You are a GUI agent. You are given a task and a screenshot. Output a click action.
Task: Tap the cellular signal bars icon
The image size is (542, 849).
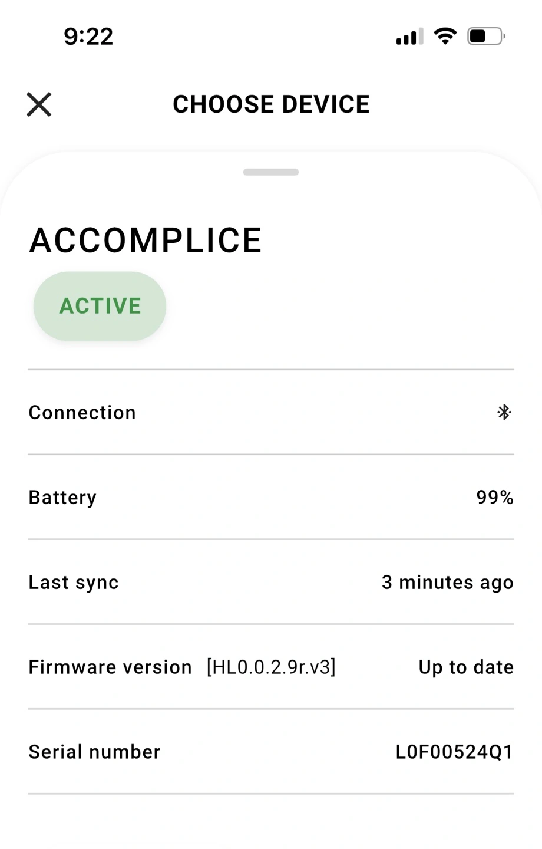[x=409, y=37]
